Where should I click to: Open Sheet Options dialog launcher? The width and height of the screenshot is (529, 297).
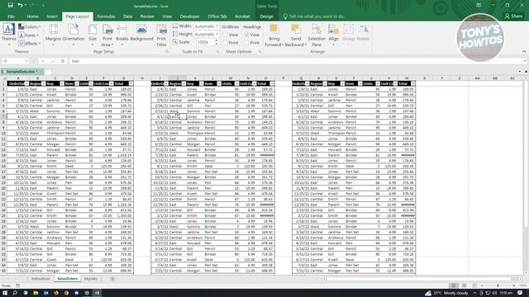tap(260, 51)
